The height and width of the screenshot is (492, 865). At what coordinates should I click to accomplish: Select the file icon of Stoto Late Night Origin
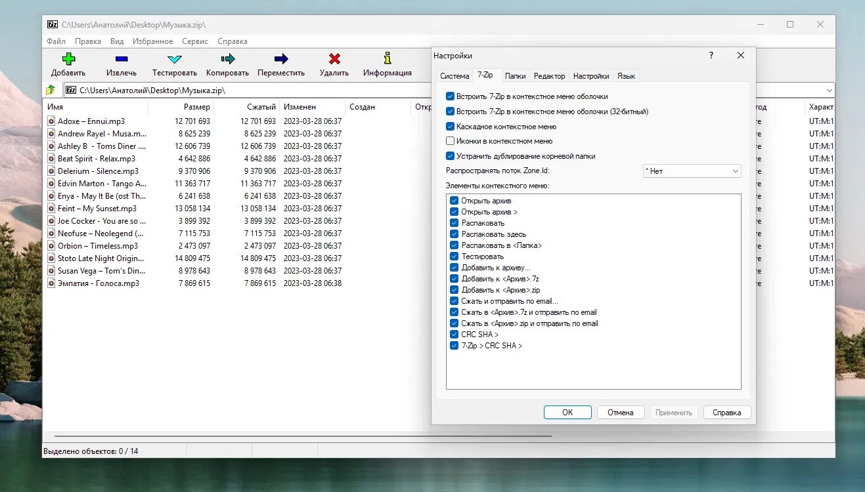tap(52, 258)
